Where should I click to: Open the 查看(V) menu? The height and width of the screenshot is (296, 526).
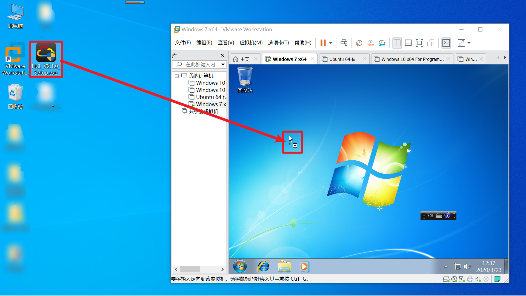click(226, 43)
